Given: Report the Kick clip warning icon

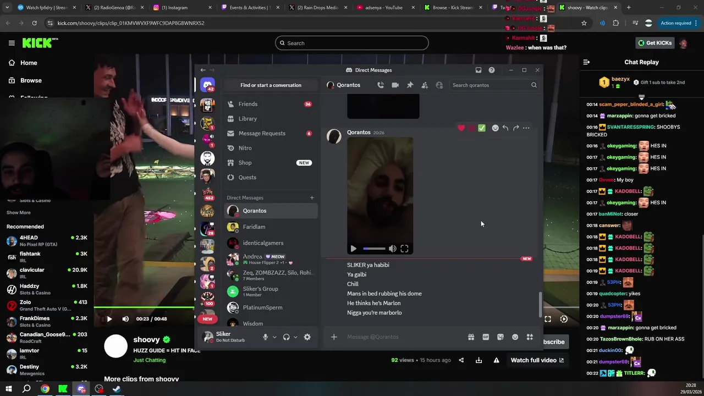Looking at the screenshot, I should coord(496,360).
